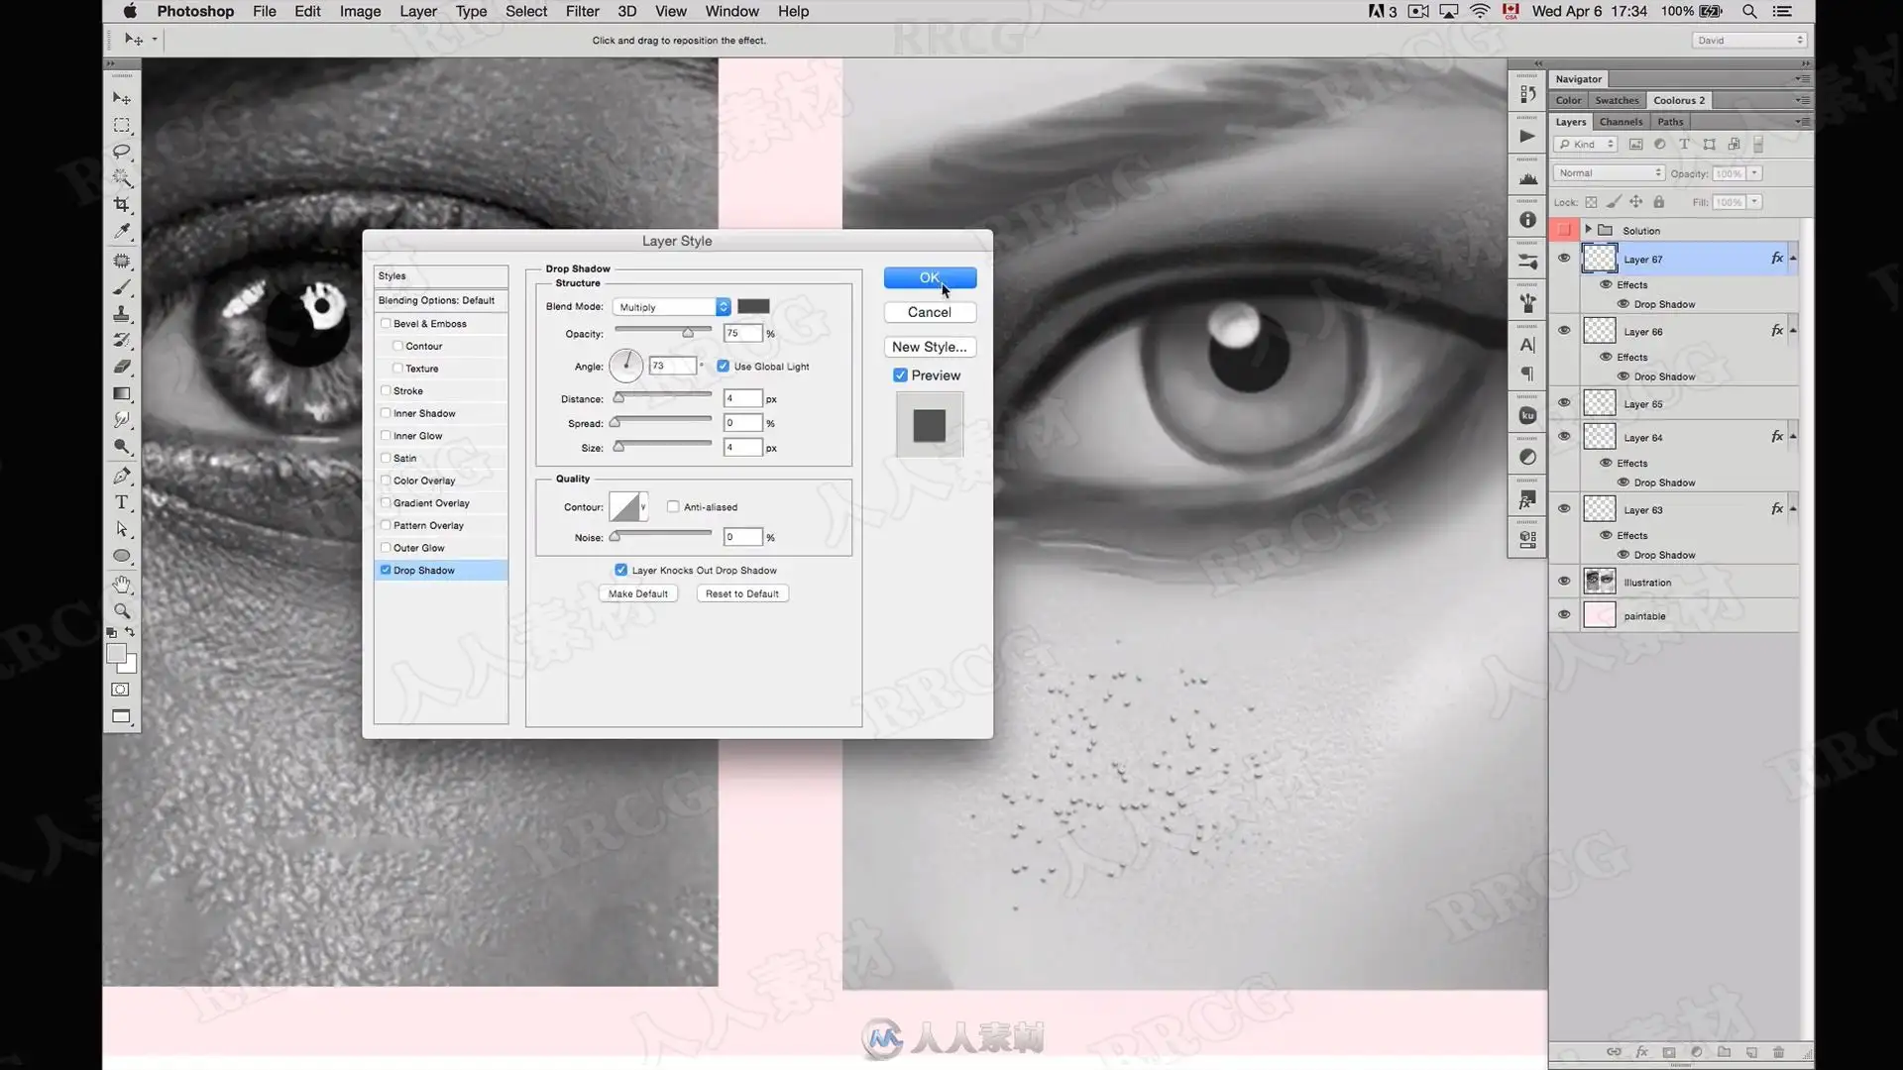Toggle the Preview checkbox
The width and height of the screenshot is (1903, 1070).
pyautogui.click(x=900, y=375)
